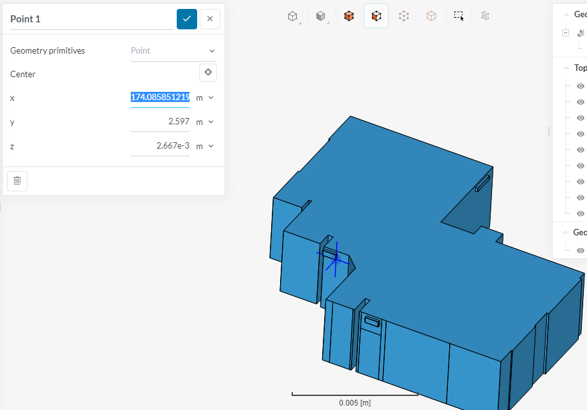
Task: Click inside the y coordinate input field
Action: pos(160,121)
